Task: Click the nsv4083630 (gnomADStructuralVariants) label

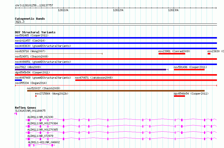Action: (43, 46)
